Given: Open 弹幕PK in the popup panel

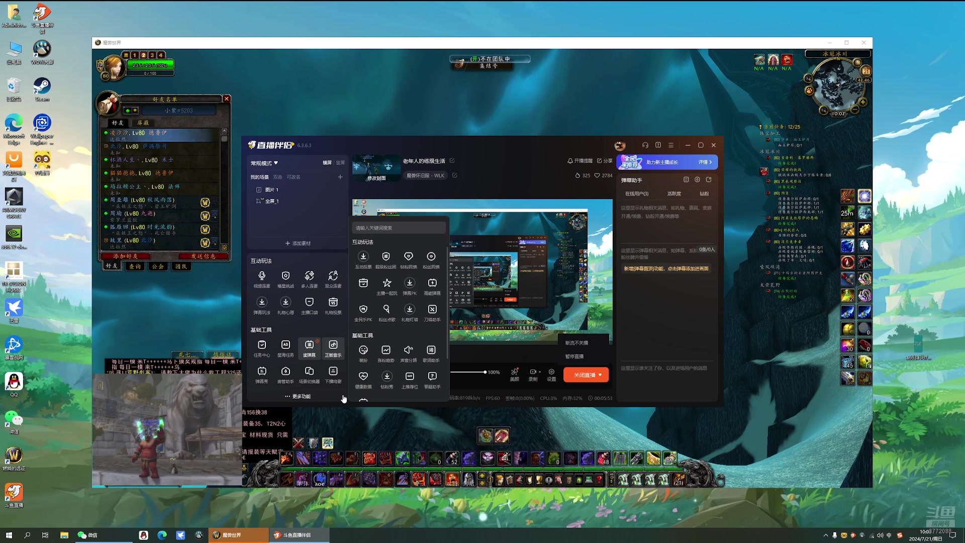Looking at the screenshot, I should pyautogui.click(x=410, y=287).
